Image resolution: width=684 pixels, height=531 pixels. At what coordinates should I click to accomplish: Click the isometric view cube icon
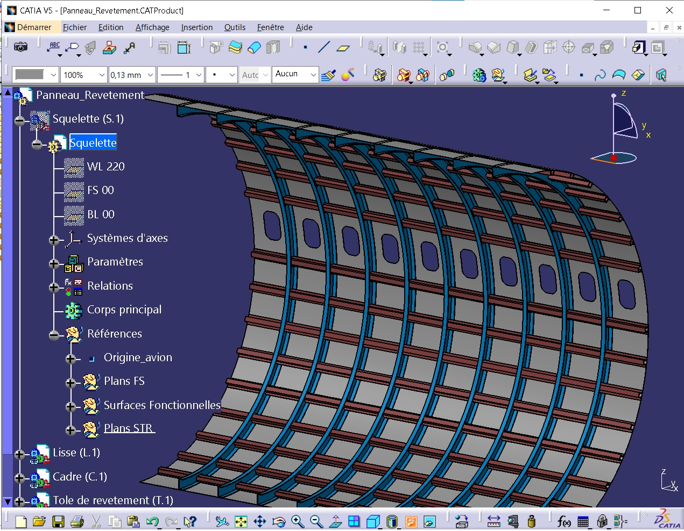(373, 521)
